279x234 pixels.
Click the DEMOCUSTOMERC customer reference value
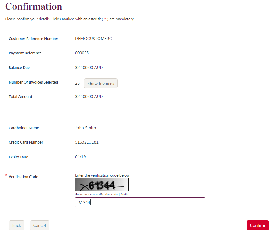[x=93, y=38]
